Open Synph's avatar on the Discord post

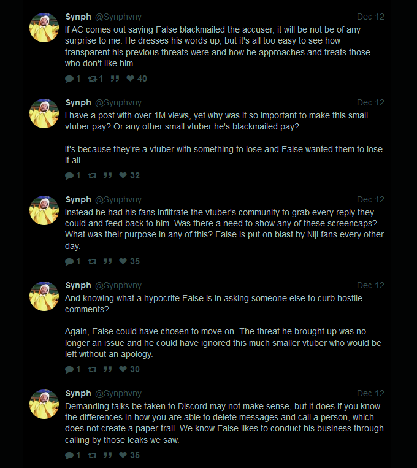point(44,404)
